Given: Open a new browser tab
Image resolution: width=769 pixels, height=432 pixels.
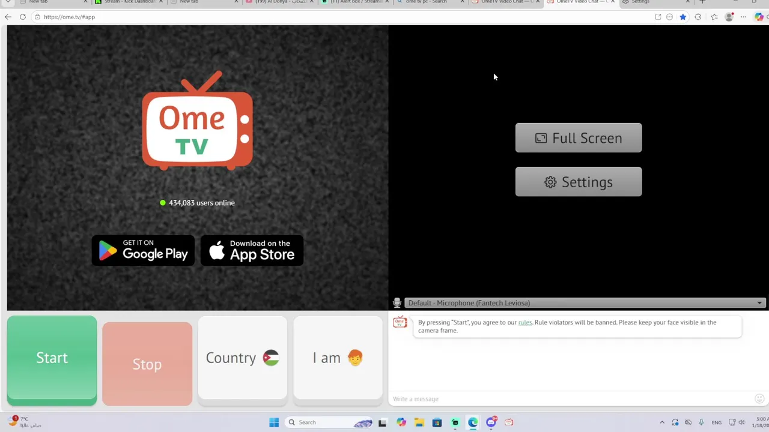Looking at the screenshot, I should click(702, 2).
